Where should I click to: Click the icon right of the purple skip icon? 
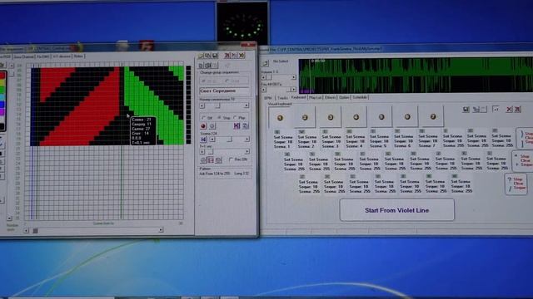click(x=245, y=125)
